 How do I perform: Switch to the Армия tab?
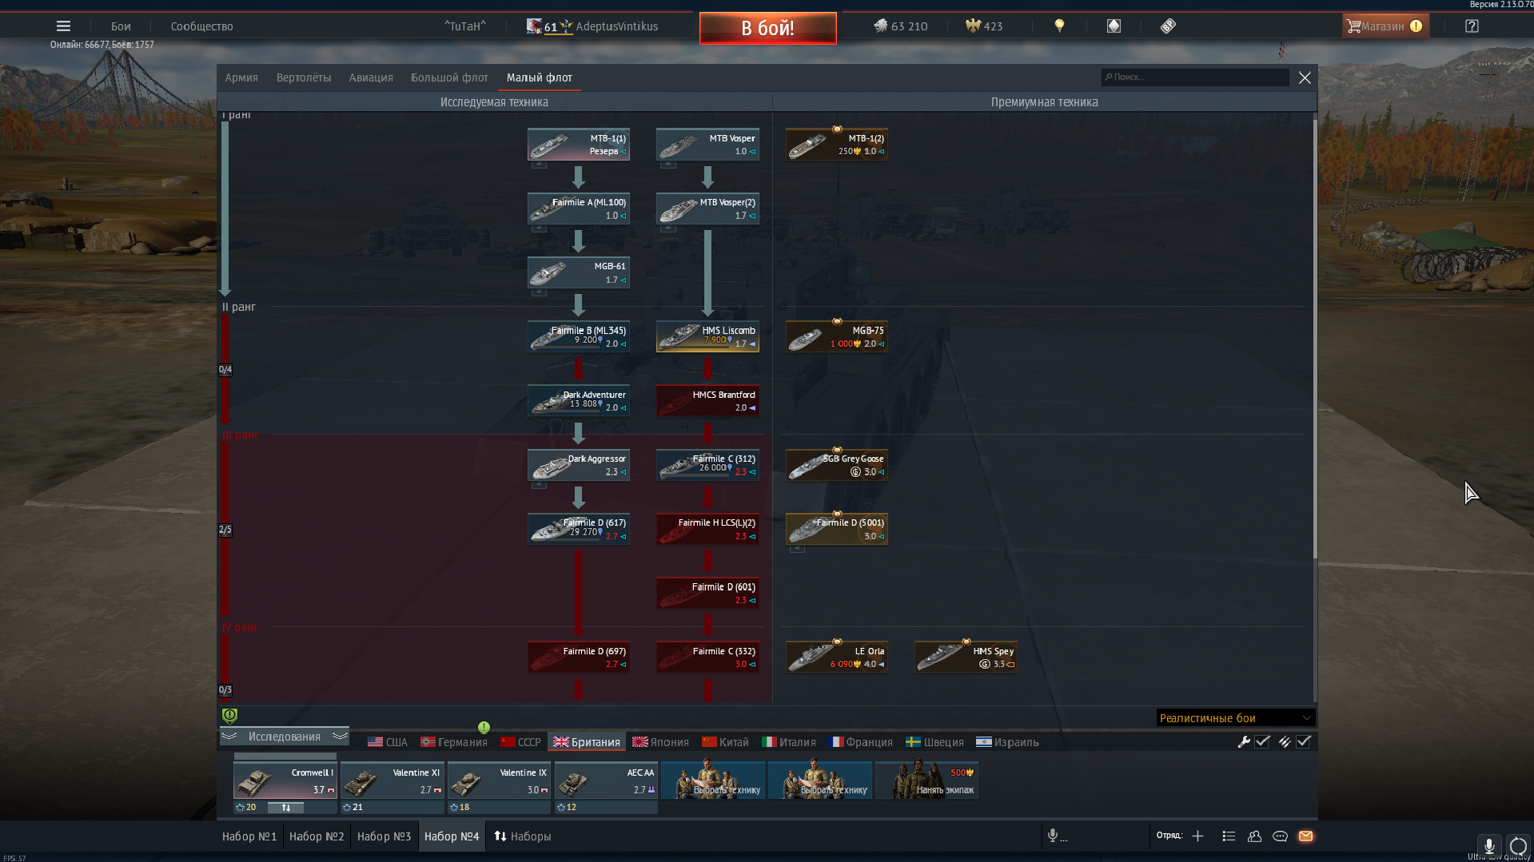point(241,77)
